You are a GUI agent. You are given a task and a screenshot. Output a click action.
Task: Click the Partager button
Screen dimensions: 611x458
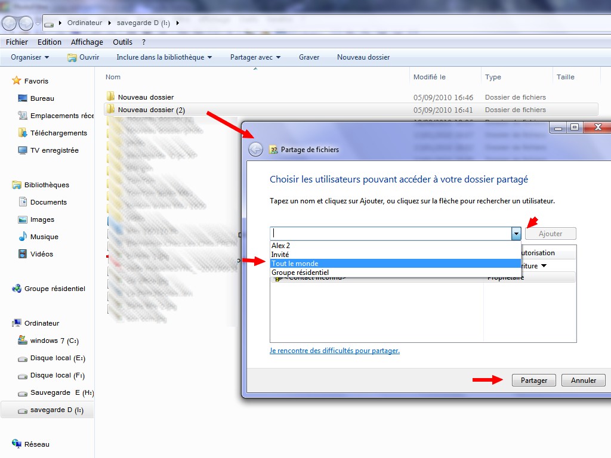[x=533, y=380]
